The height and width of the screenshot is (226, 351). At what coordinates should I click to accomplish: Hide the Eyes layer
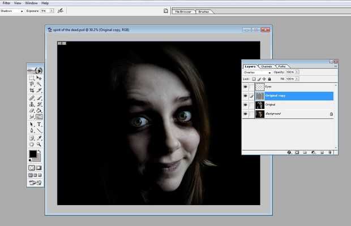[246, 87]
